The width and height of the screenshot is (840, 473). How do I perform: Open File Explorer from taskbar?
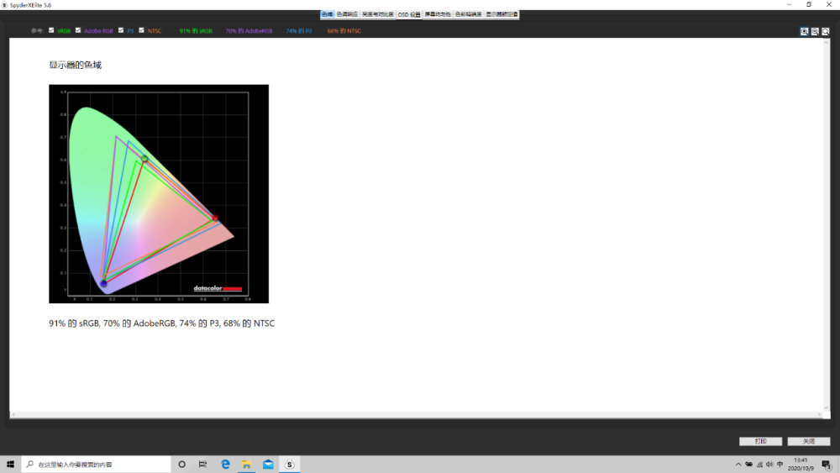246,465
